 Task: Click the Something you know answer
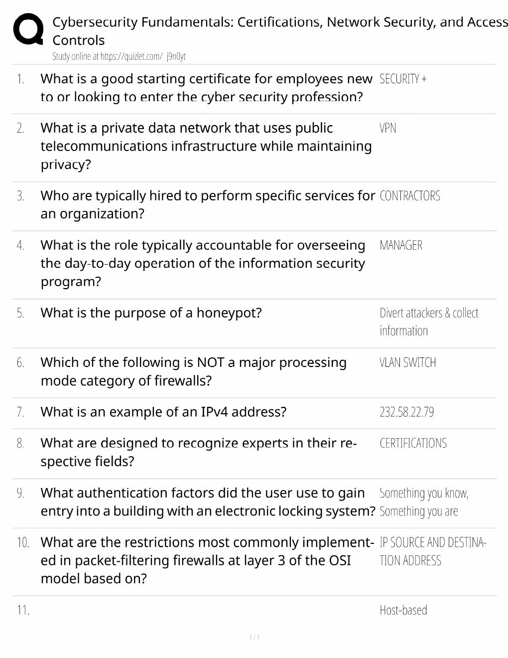pos(424,502)
